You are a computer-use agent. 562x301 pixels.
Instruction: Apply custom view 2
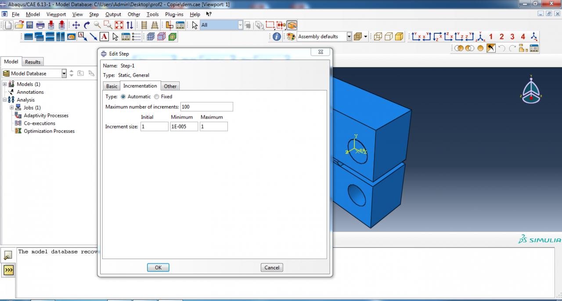tap(501, 37)
